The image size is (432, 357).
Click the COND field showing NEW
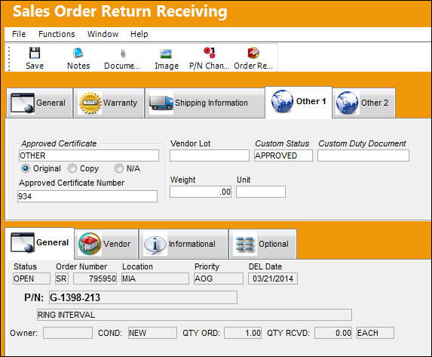click(152, 333)
